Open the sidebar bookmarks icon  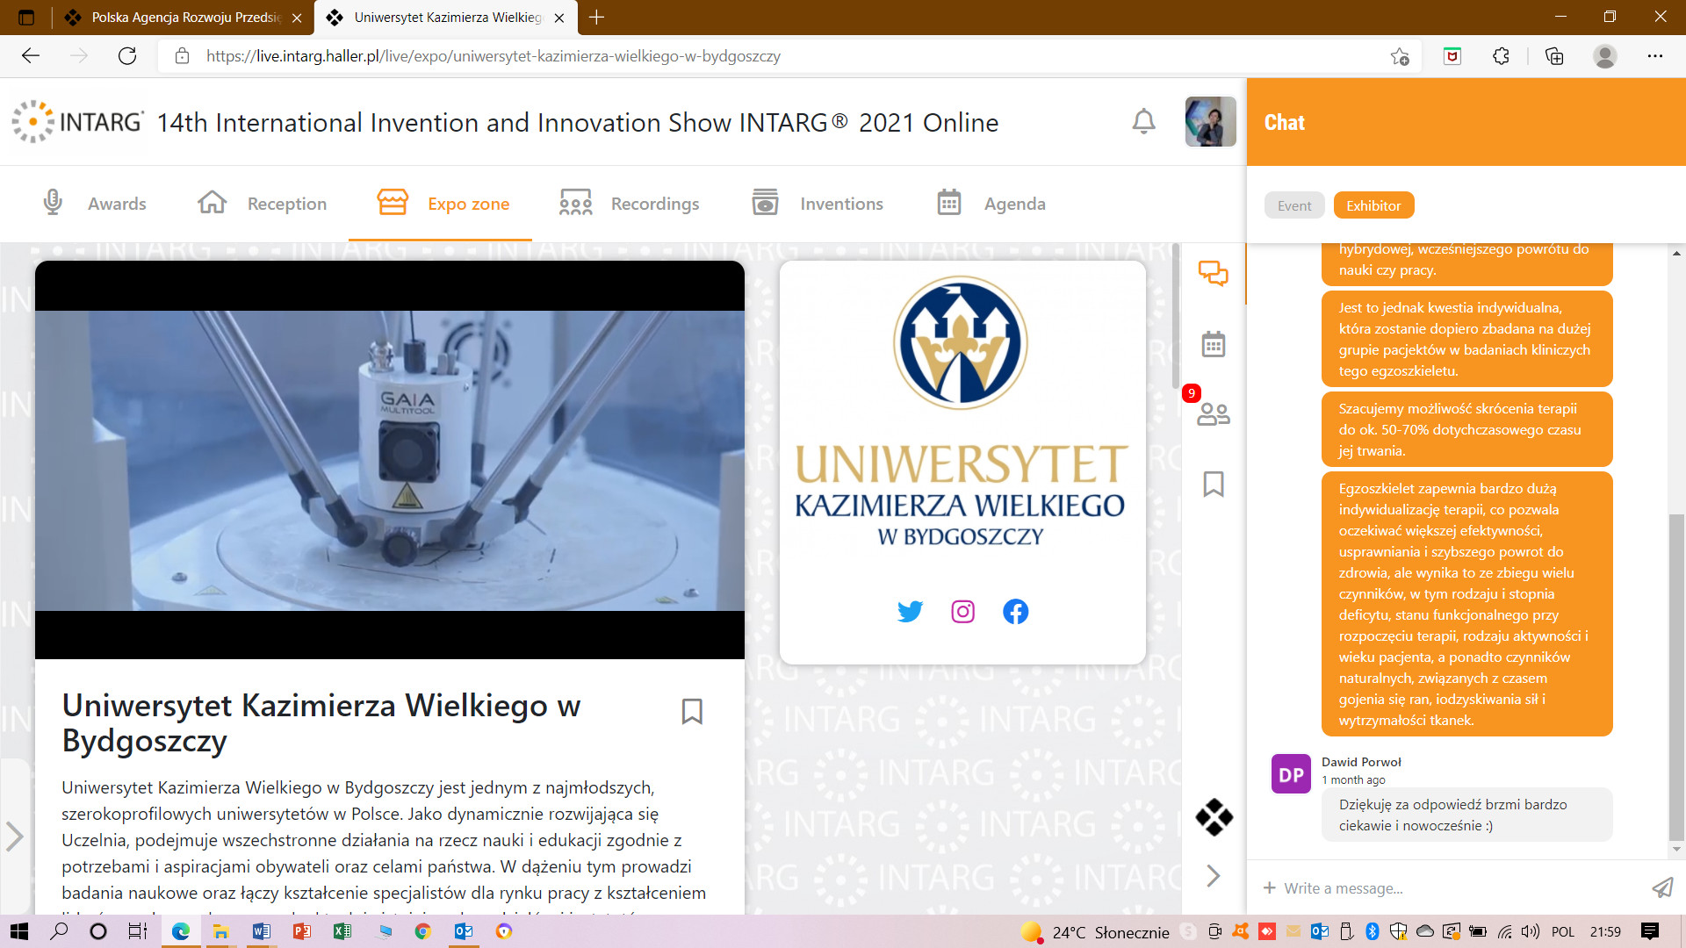point(1214,484)
